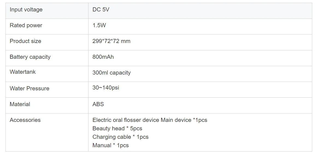Image resolution: width=324 pixels, height=154 pixels.
Task: Click the 'Product size' label
Action: [x=25, y=41]
